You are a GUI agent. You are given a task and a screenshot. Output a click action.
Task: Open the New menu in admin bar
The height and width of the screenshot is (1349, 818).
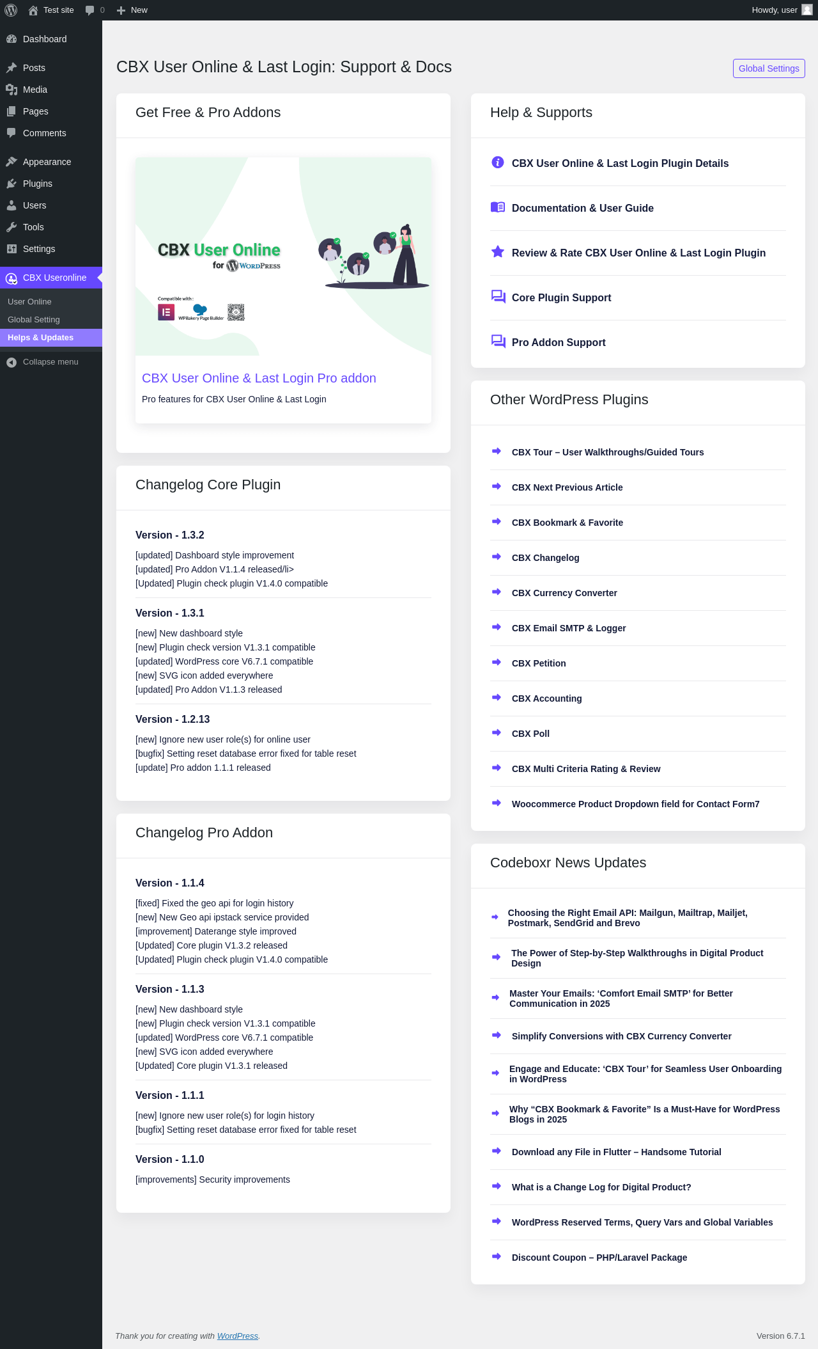132,10
